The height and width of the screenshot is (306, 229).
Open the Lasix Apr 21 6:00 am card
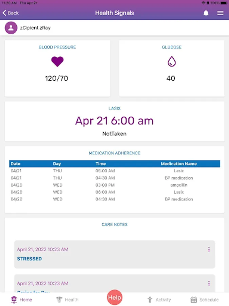point(114,121)
